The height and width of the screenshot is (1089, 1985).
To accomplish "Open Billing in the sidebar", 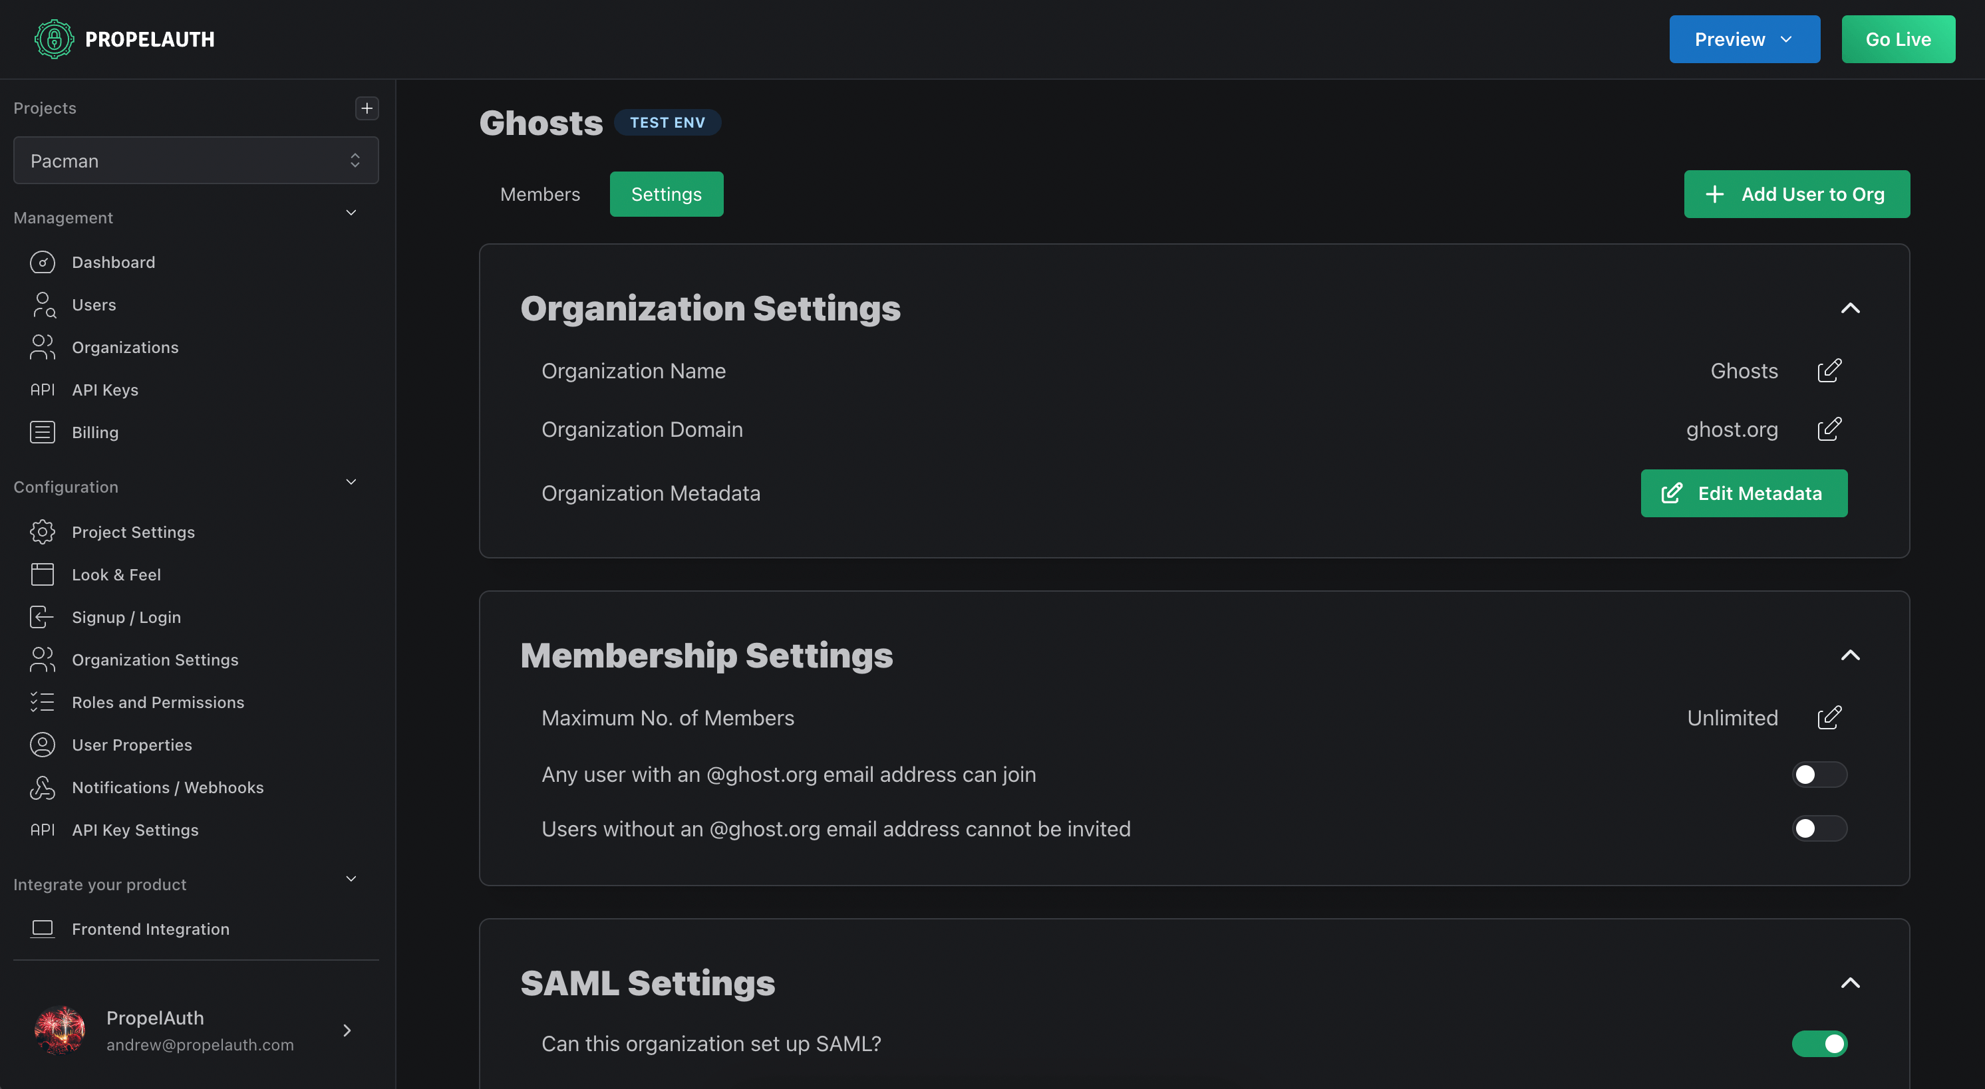I will [x=96, y=432].
